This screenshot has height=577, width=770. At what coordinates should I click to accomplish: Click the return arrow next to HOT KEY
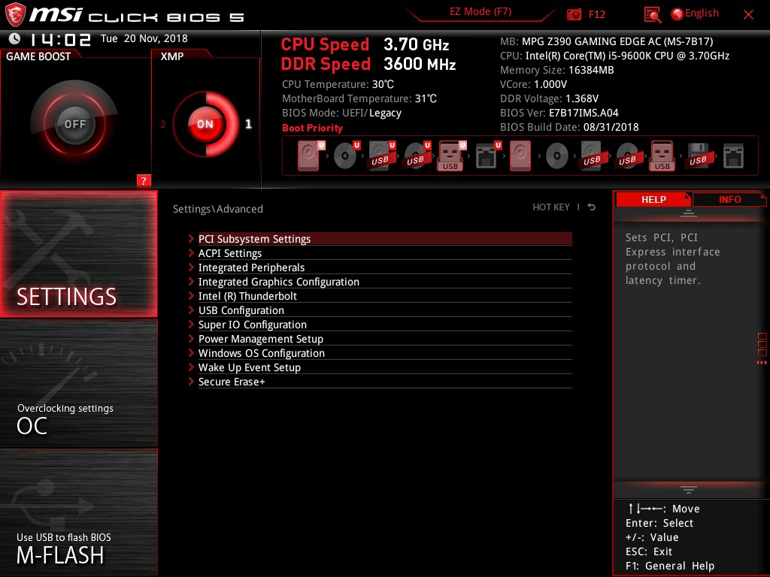point(591,207)
